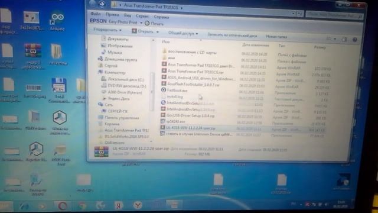Open the red Я Yandex taskbar icon
Screen dimensions: 378x213
[x=118, y=205]
